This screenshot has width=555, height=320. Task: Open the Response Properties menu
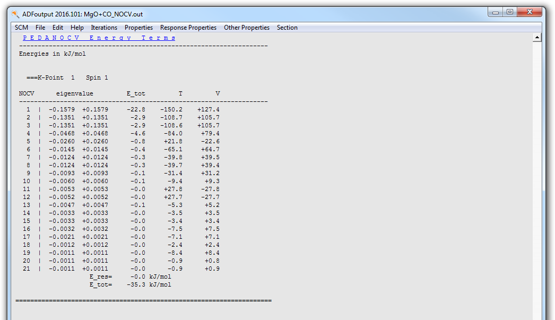point(188,28)
